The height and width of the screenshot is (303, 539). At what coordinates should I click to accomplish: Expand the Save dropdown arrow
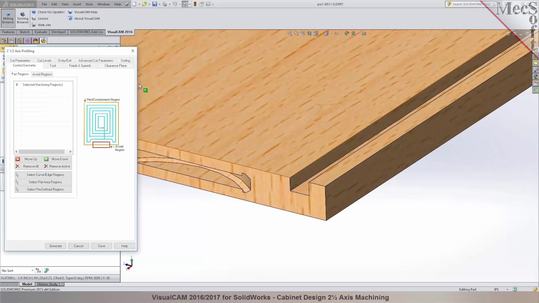(160, 4)
